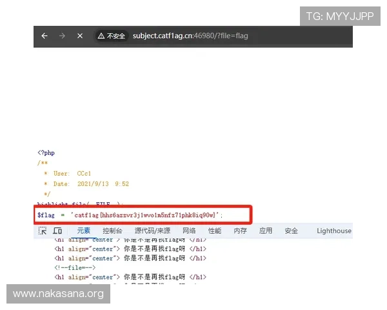Click the address bar URL
Screen dimensions: 387x310
coord(190,36)
